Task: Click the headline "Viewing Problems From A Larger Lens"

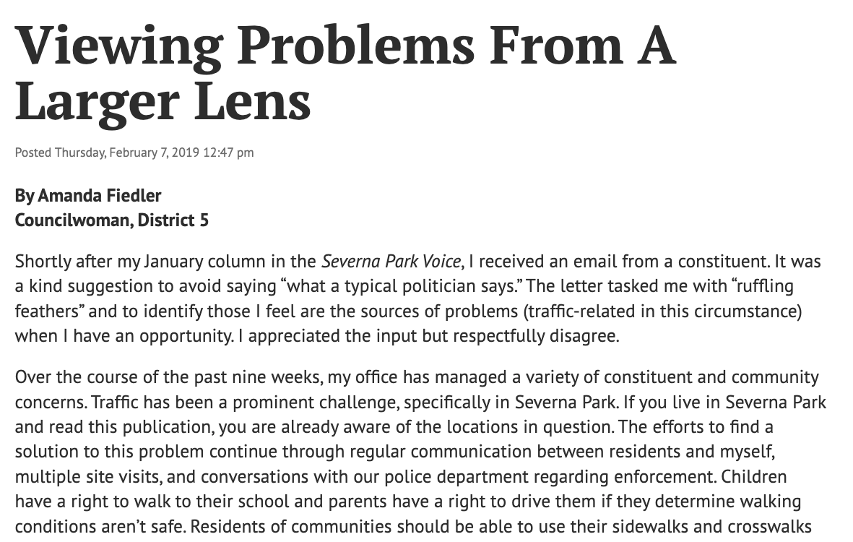Action: [345, 74]
